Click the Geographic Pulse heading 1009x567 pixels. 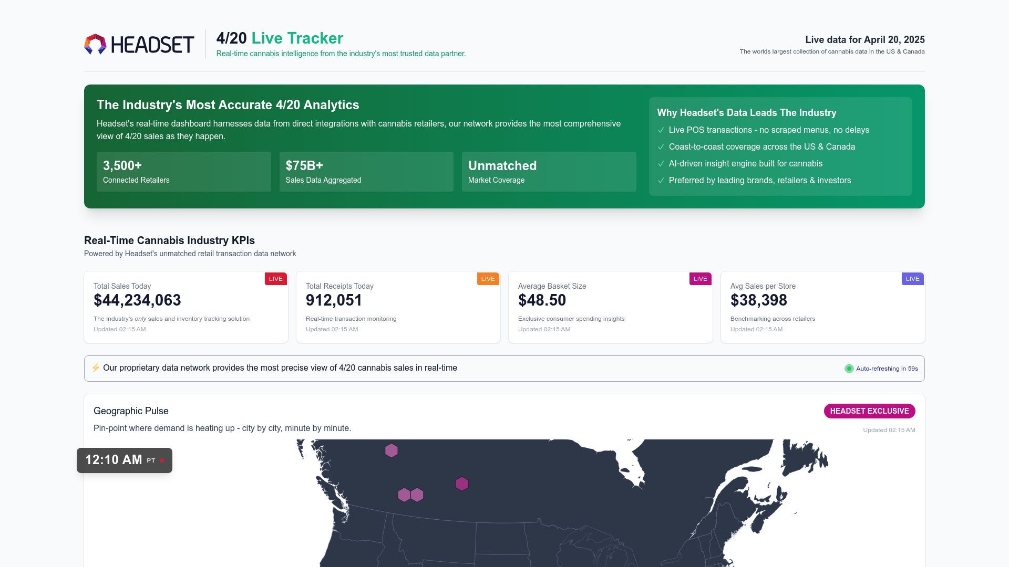point(131,411)
